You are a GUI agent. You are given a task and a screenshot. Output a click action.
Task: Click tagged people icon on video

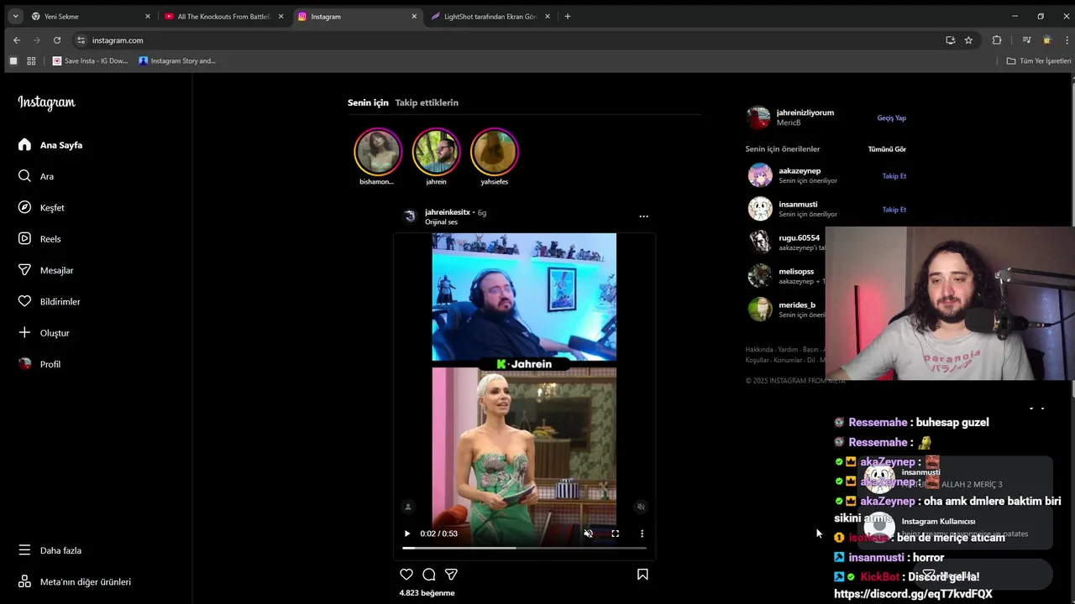[408, 507]
